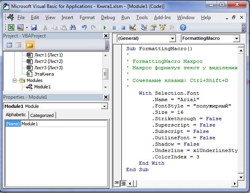The image size is (250, 193).
Task: Click Full Module View button at code window bottom
Action: [123, 183]
